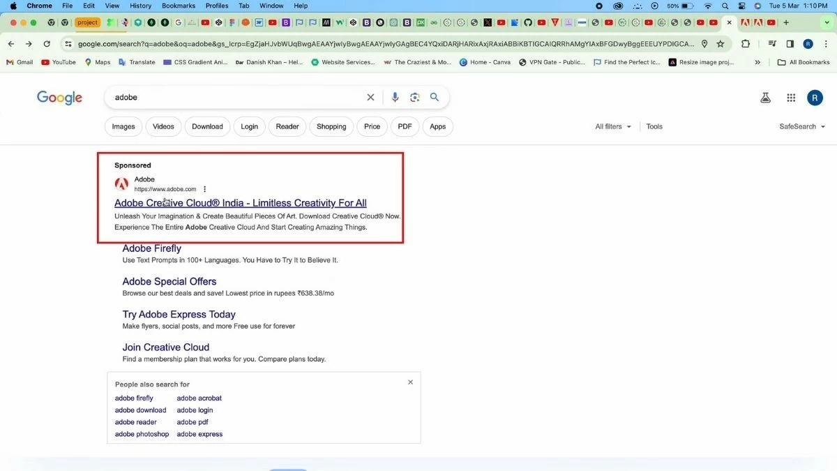
Task: Open Search Labs flask icon
Action: (x=765, y=98)
